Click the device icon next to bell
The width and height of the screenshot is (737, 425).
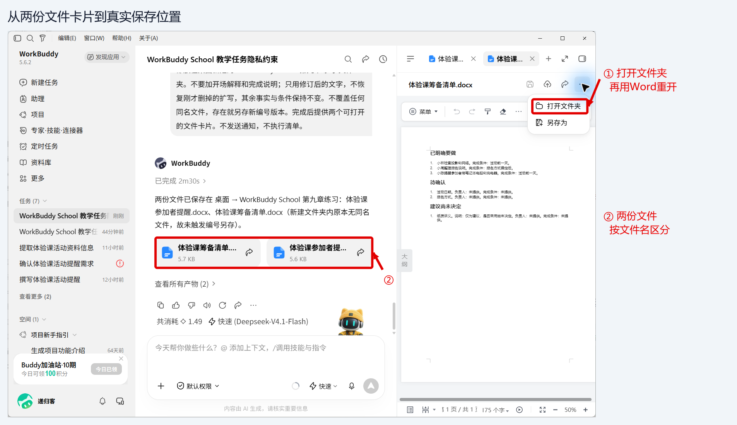pyautogui.click(x=120, y=401)
